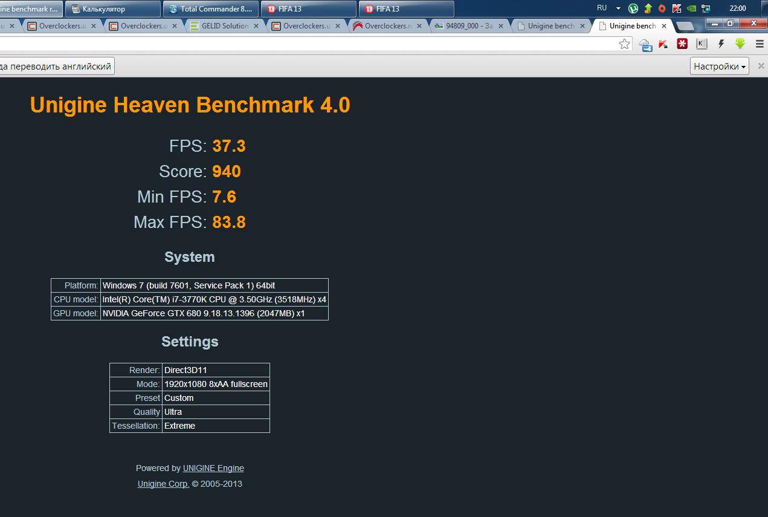
Task: Click the Custom preset cell
Action: click(216, 398)
